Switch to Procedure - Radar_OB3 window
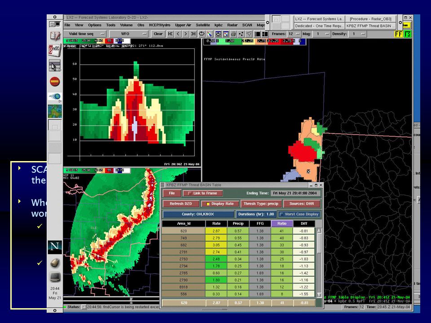431x323 pixels. click(x=370, y=19)
